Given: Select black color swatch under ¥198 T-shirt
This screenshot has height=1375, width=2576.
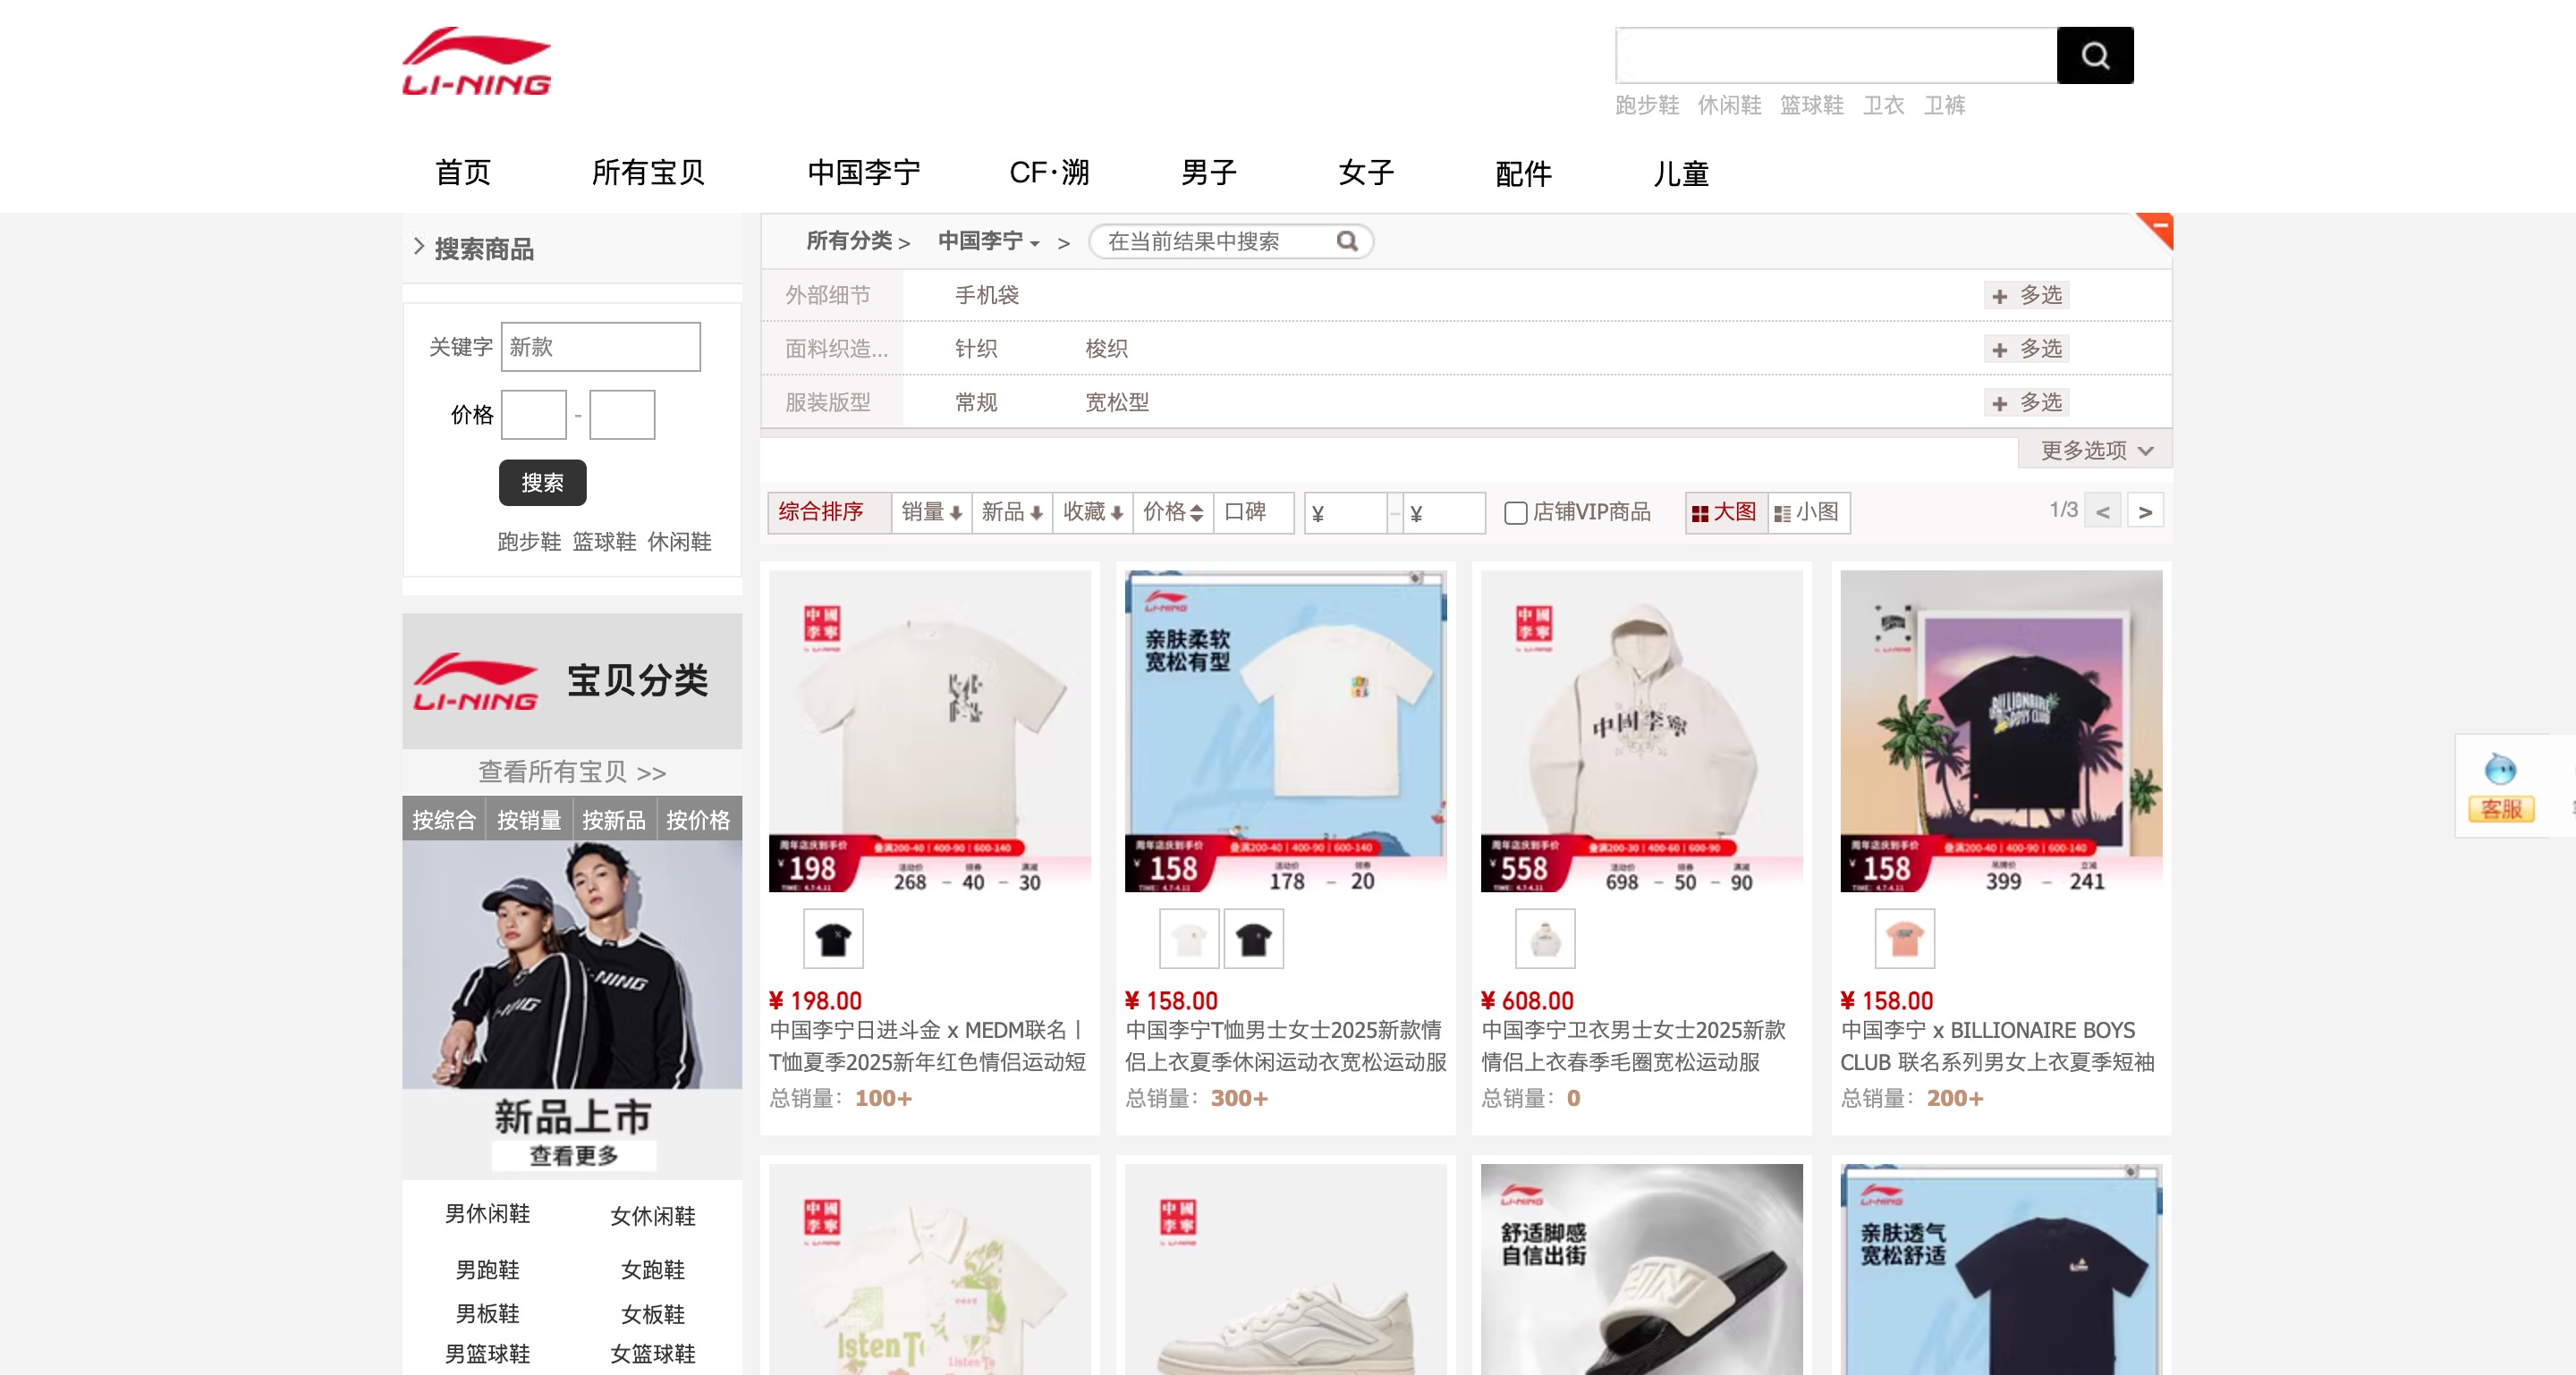Looking at the screenshot, I should click(832, 940).
